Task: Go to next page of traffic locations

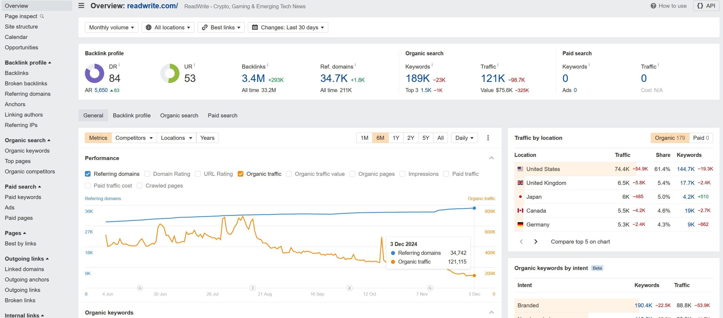Action: (536, 242)
